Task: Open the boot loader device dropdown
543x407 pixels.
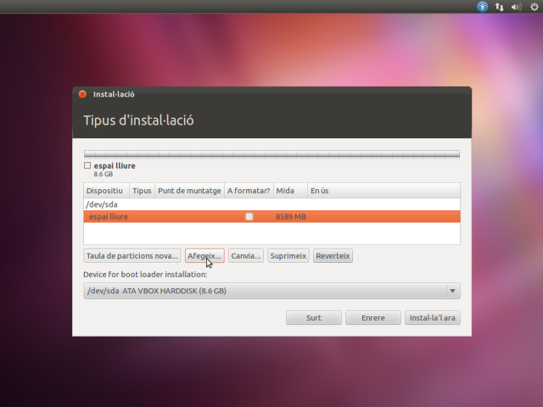Action: [x=271, y=291]
